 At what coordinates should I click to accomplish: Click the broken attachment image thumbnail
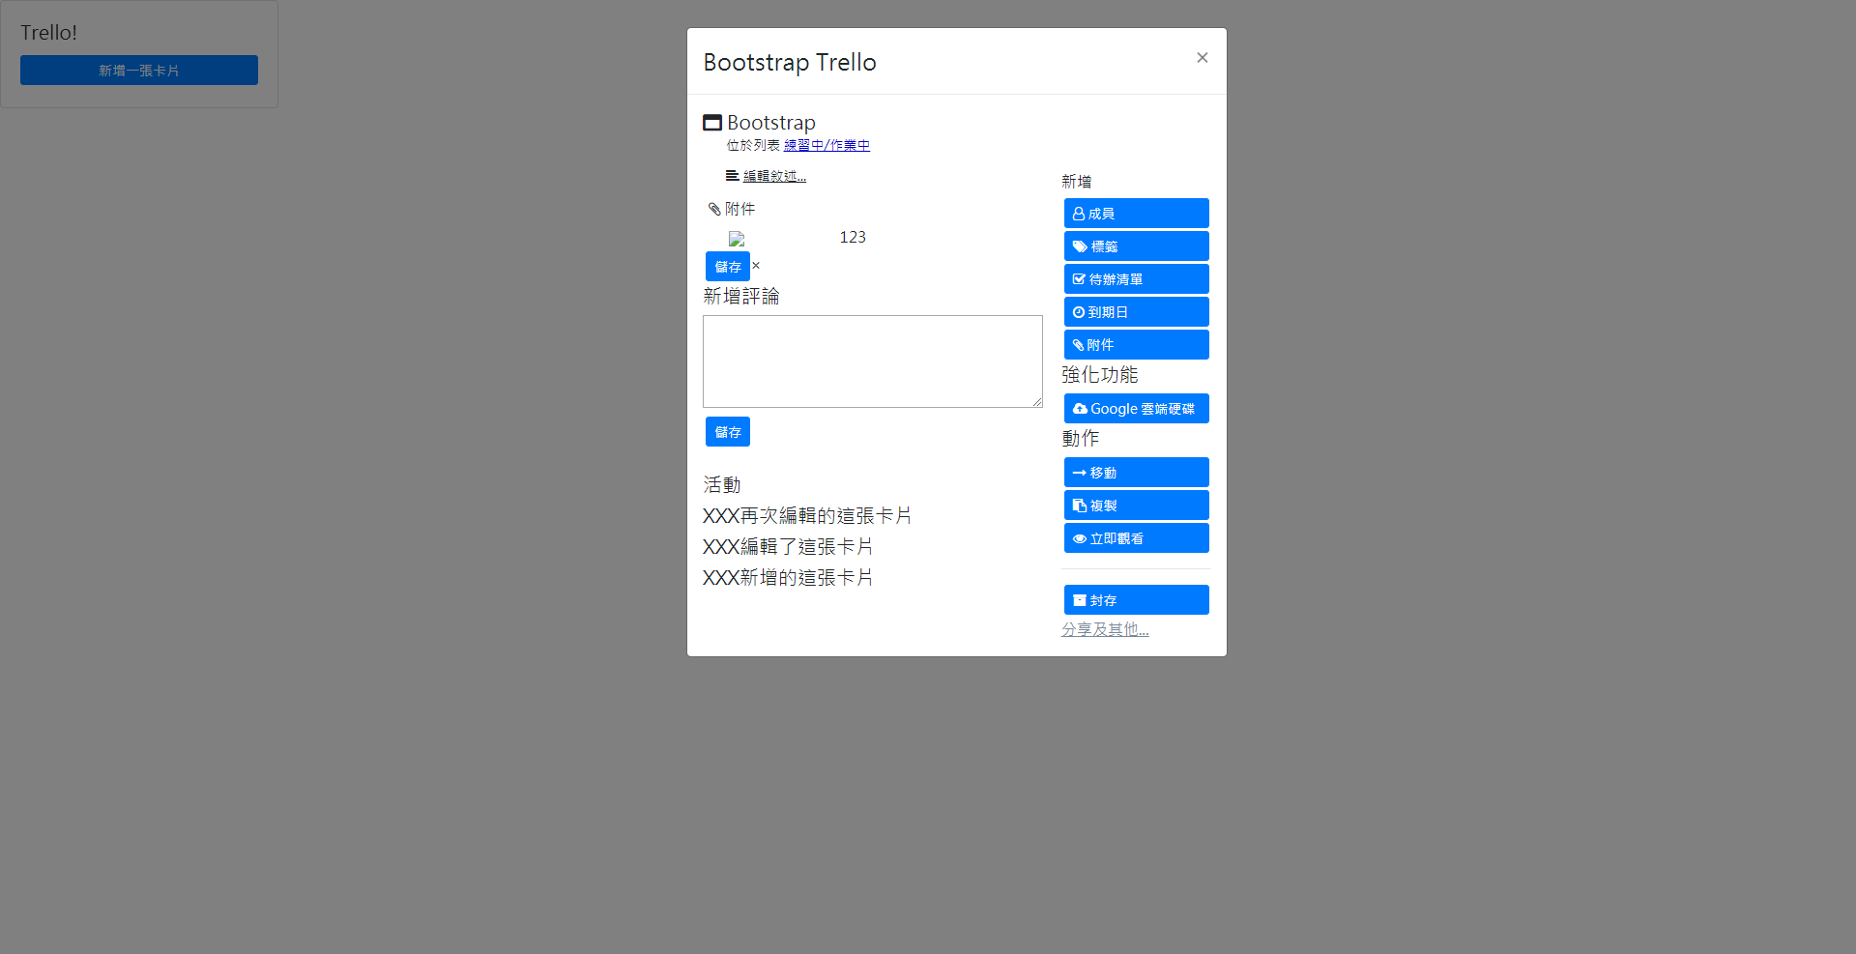pos(737,239)
